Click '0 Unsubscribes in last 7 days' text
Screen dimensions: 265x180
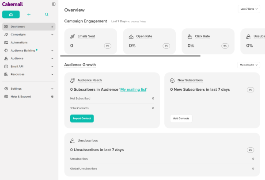coord(97,150)
